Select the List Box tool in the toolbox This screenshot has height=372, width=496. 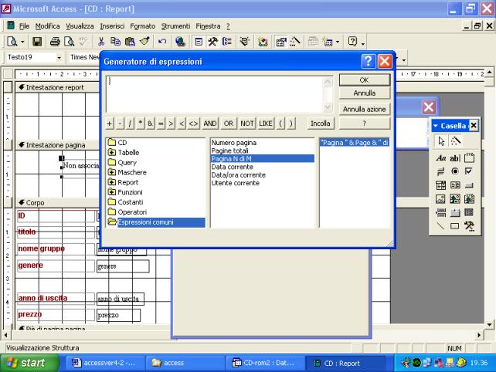(454, 185)
